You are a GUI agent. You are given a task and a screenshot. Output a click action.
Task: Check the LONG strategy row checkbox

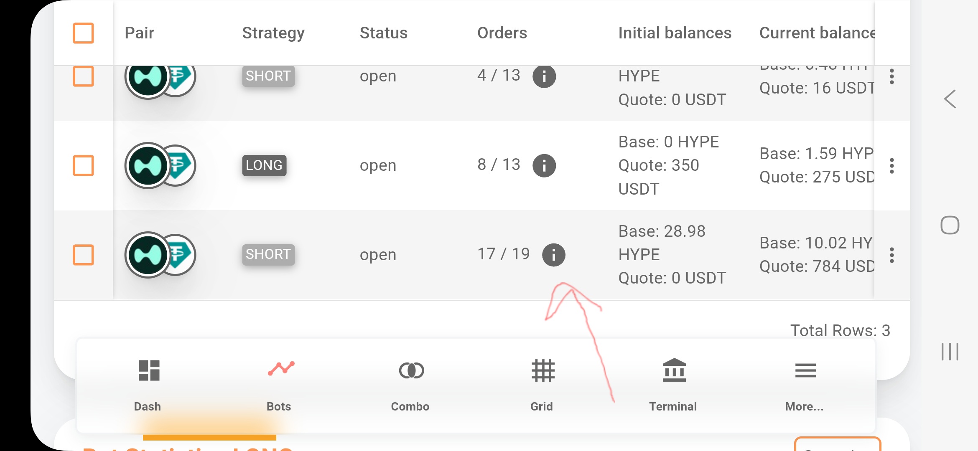[83, 166]
